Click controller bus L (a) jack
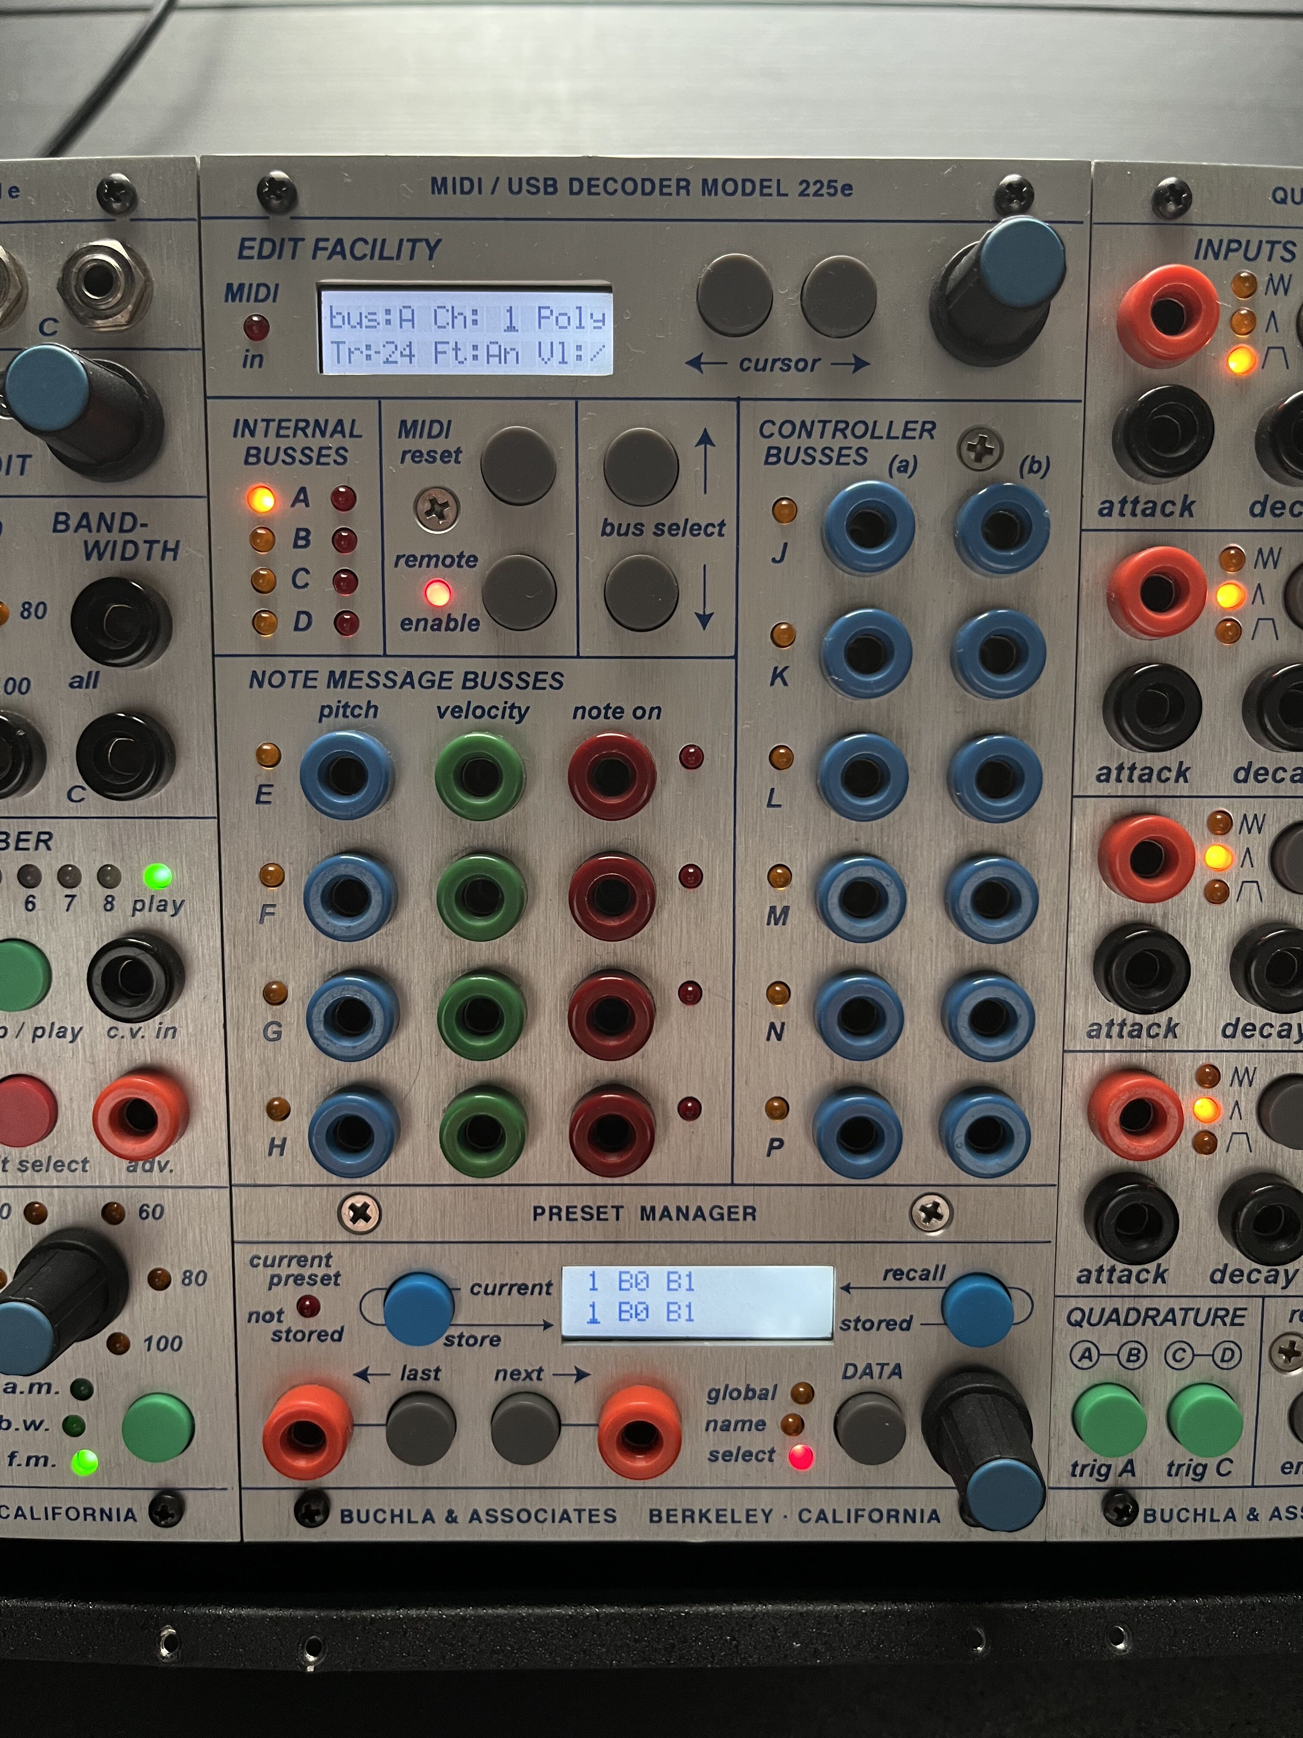1303x1738 pixels. [862, 777]
